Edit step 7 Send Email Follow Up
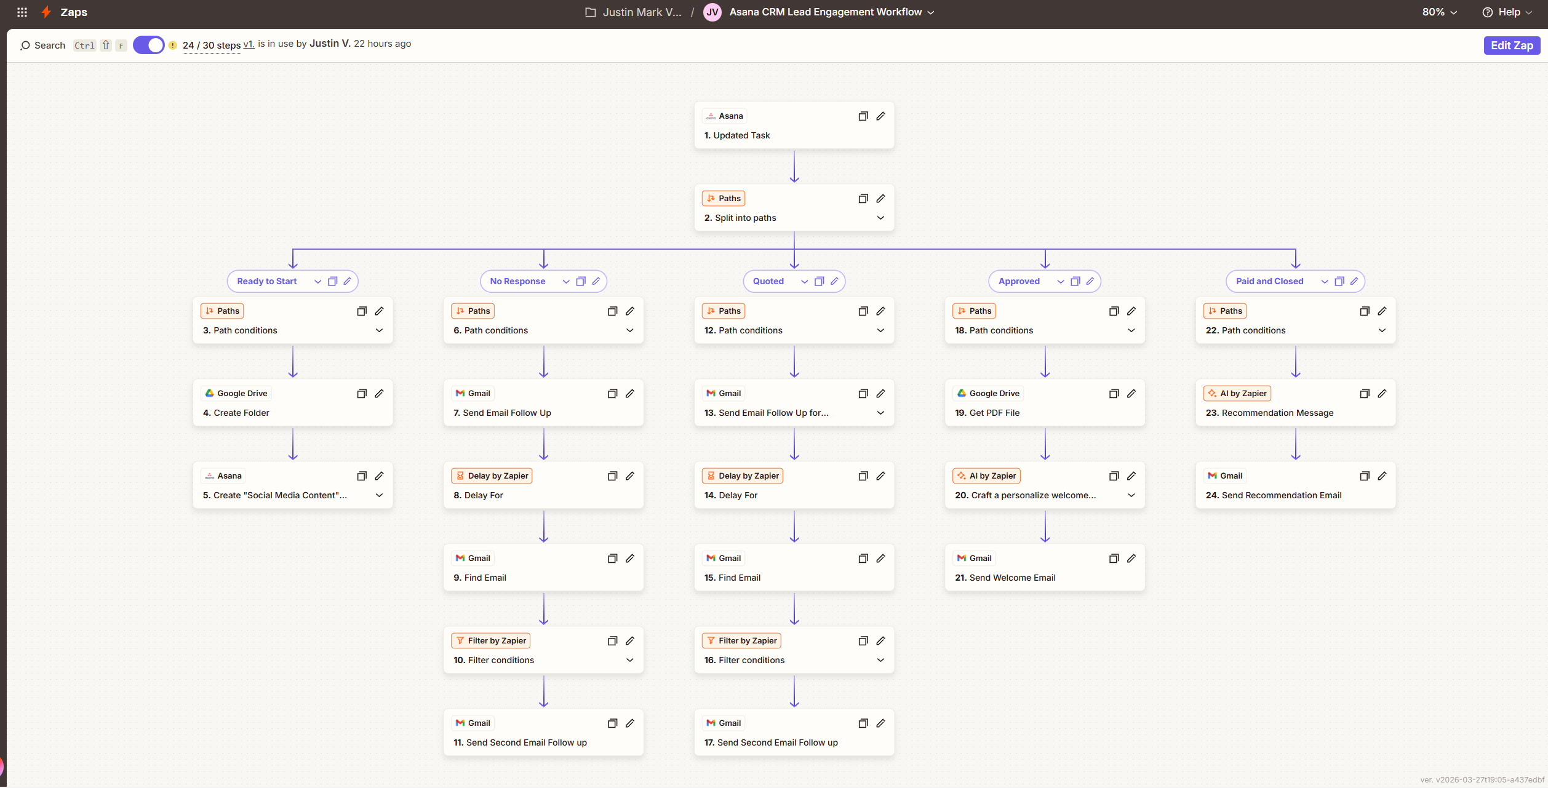Viewport: 1548px width, 788px height. [x=629, y=393]
